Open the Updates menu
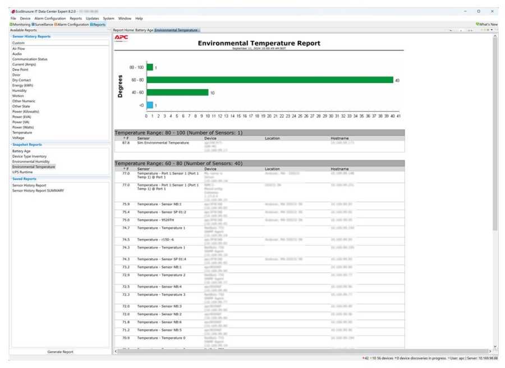 pos(93,19)
